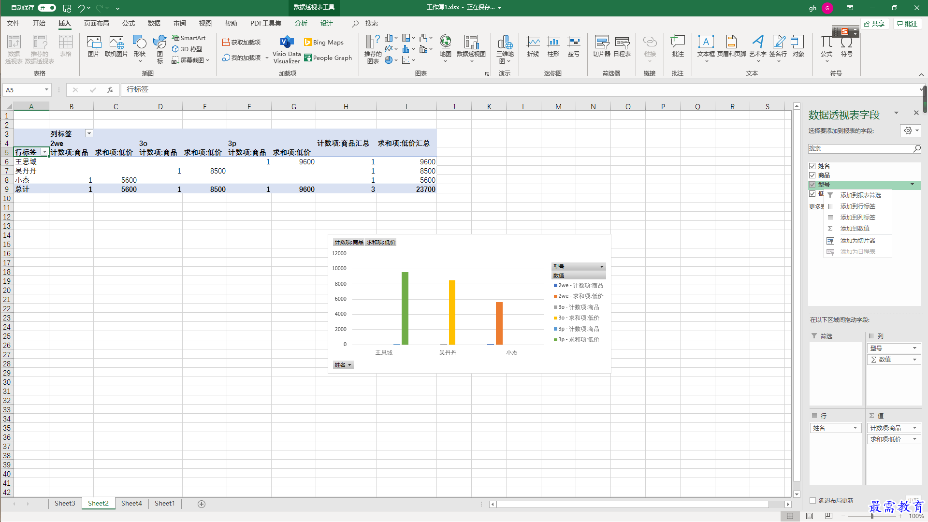Image resolution: width=928 pixels, height=522 pixels.
Task: Click 获取加载项 button
Action: [241, 43]
